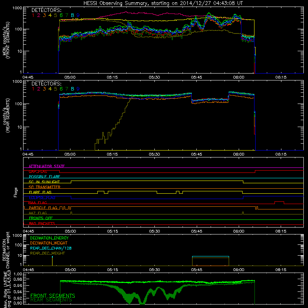Click detector number 5 in the rear segments legend
Viewport: 308px width, 308px height.
pyautogui.click(x=55, y=89)
